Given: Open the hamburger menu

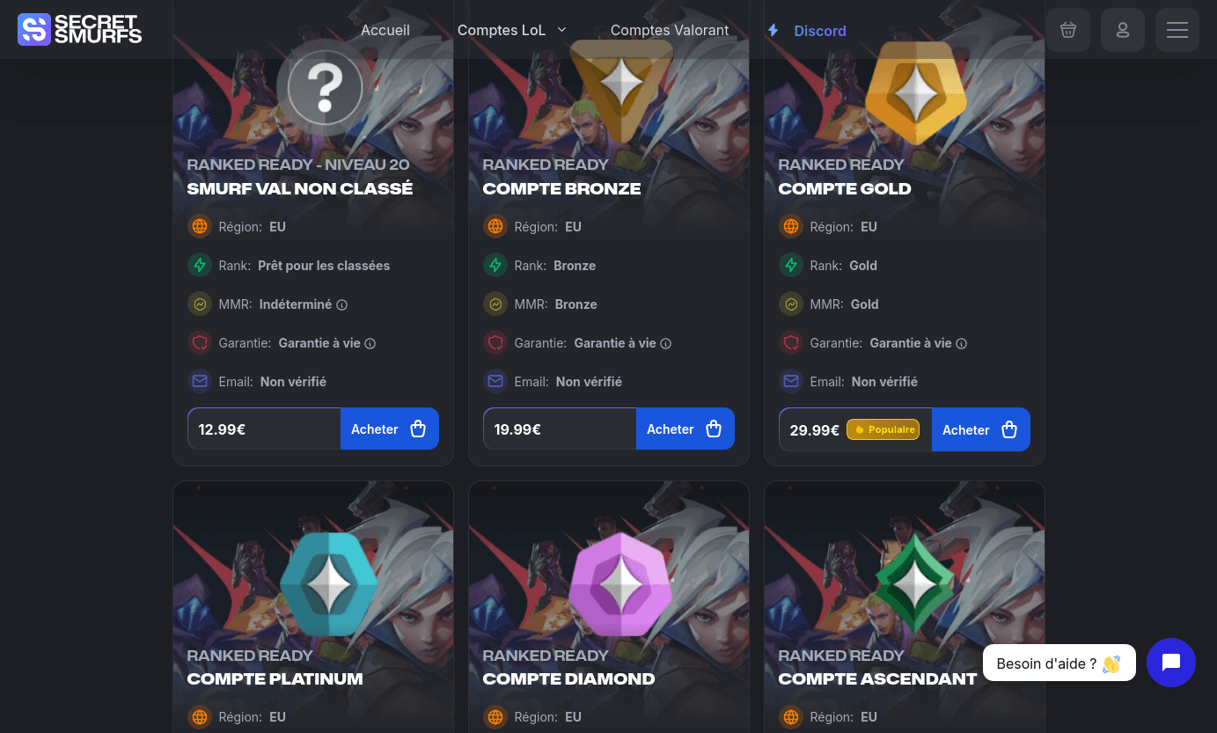Looking at the screenshot, I should point(1177,30).
